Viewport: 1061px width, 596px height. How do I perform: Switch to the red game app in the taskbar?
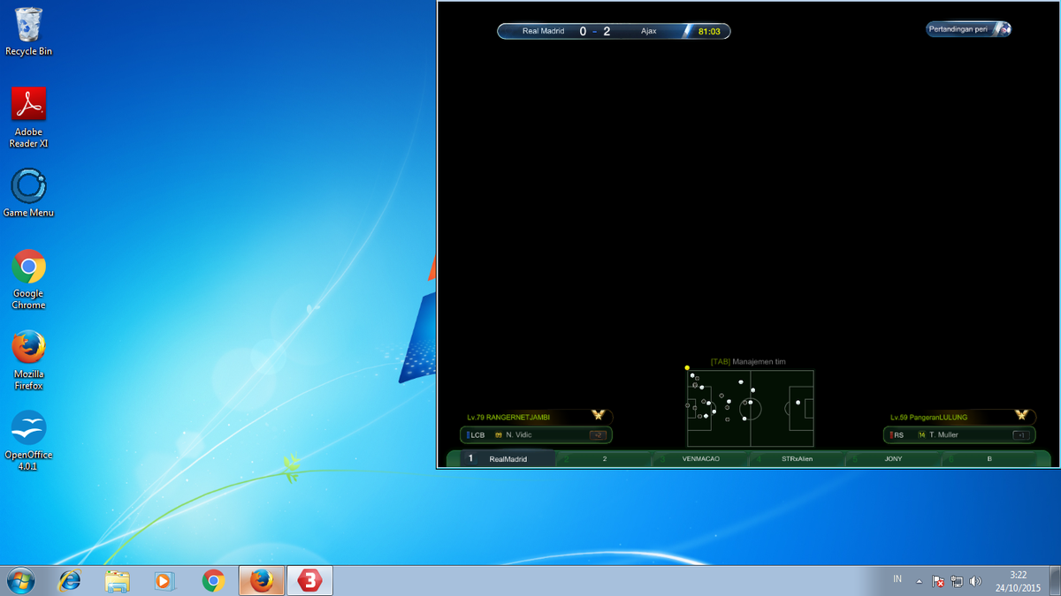pyautogui.click(x=309, y=580)
